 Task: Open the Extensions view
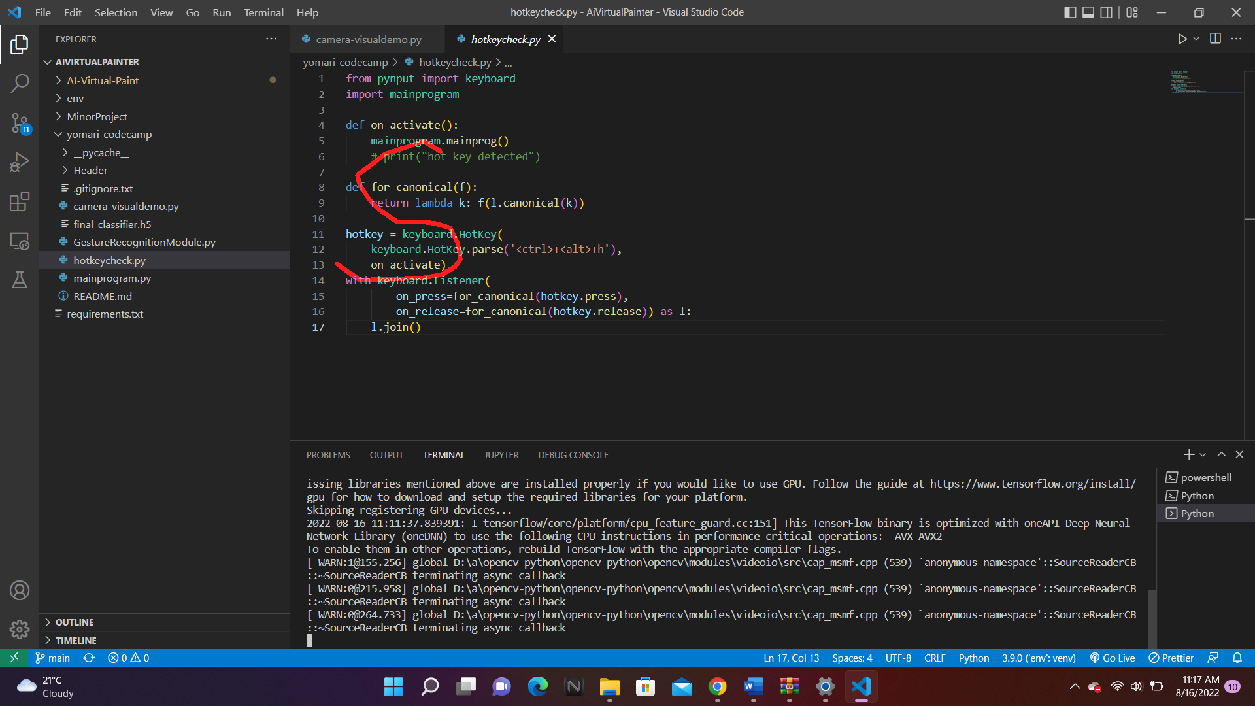[x=20, y=201]
